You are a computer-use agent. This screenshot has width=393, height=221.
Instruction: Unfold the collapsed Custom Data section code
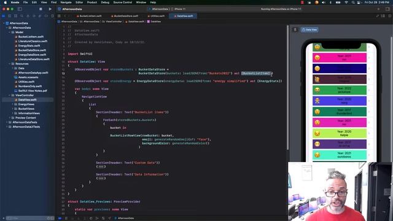click(101, 166)
